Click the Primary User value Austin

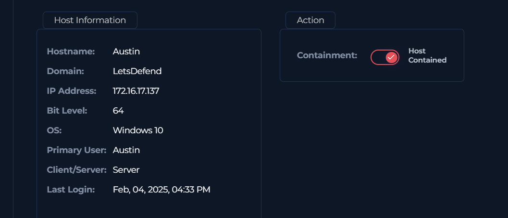[126, 150]
